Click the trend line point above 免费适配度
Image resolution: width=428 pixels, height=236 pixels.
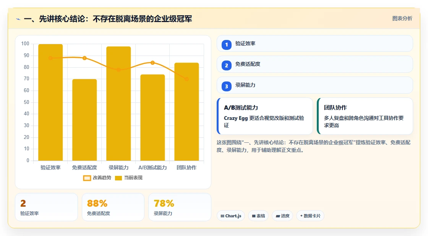tap(84, 58)
